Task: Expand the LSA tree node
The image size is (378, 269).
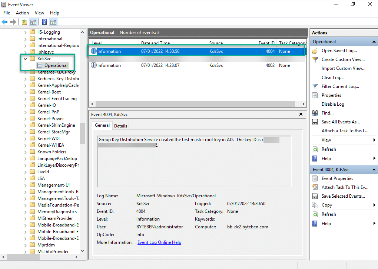Action: point(25,178)
